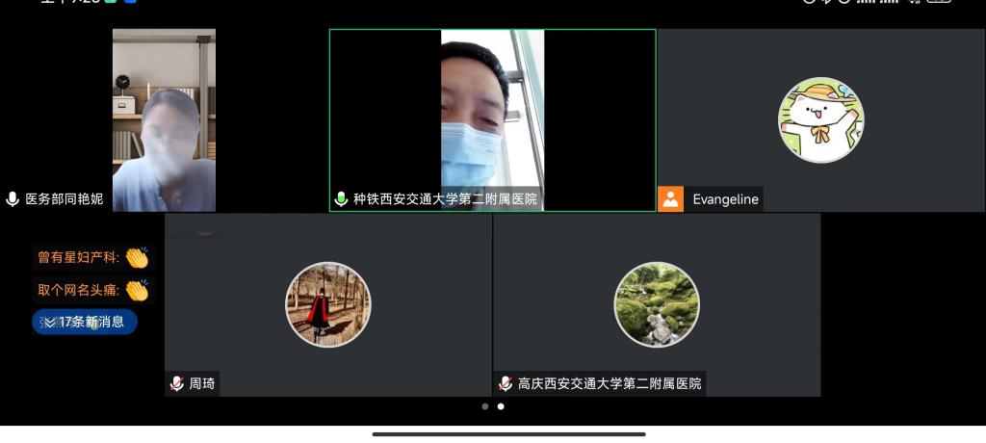This screenshot has height=443, width=986.
Task: Click microphone icon beside 医务部同艳妮
Action: 13,199
